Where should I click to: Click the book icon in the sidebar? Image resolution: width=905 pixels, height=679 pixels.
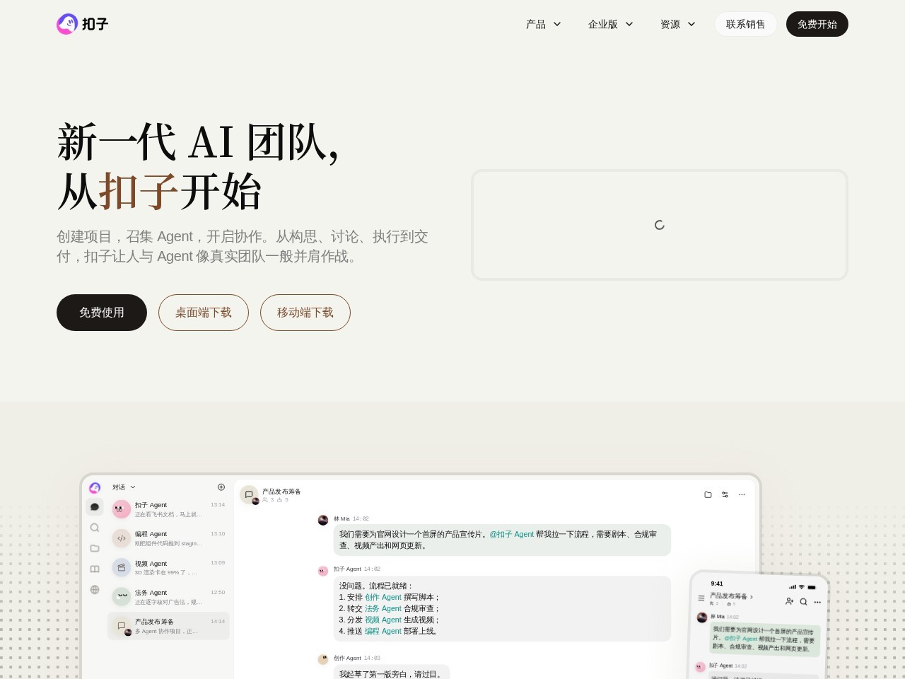(95, 569)
